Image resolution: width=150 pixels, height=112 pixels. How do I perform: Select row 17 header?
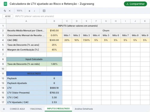(x=3, y=102)
